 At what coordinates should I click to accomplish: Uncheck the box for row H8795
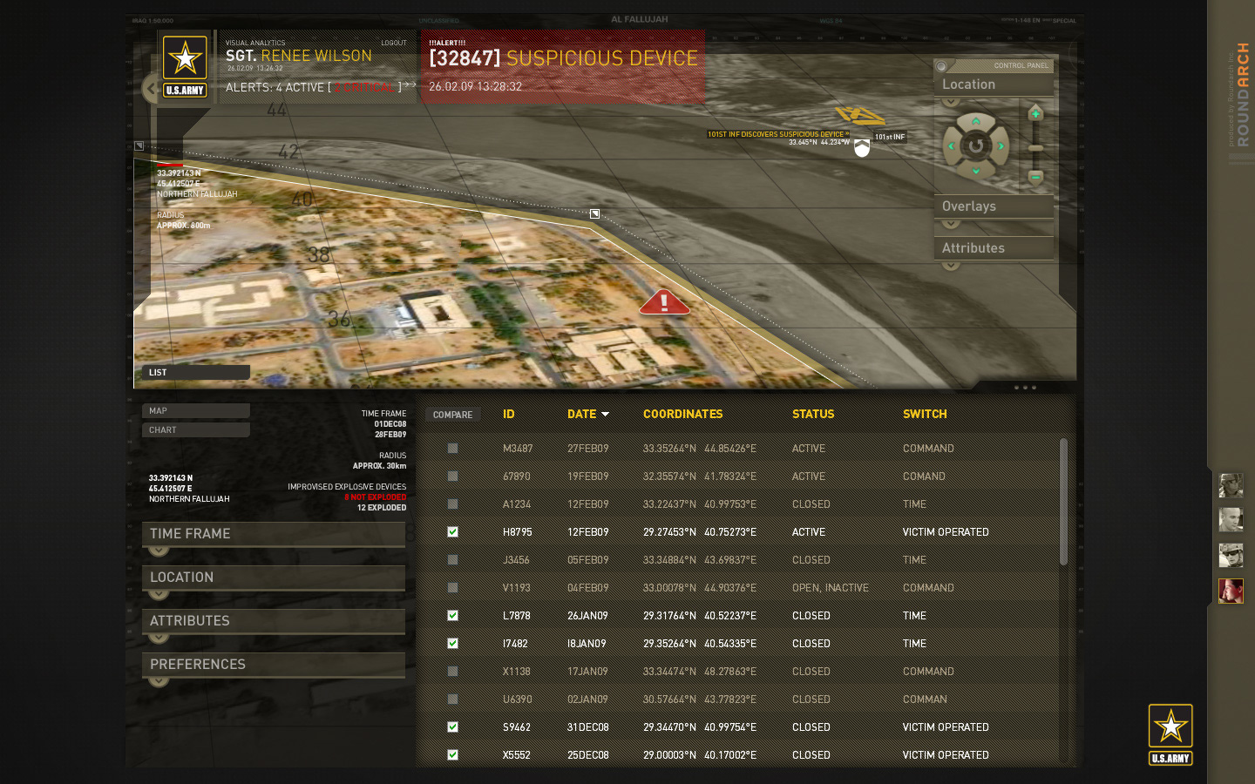[x=452, y=531]
